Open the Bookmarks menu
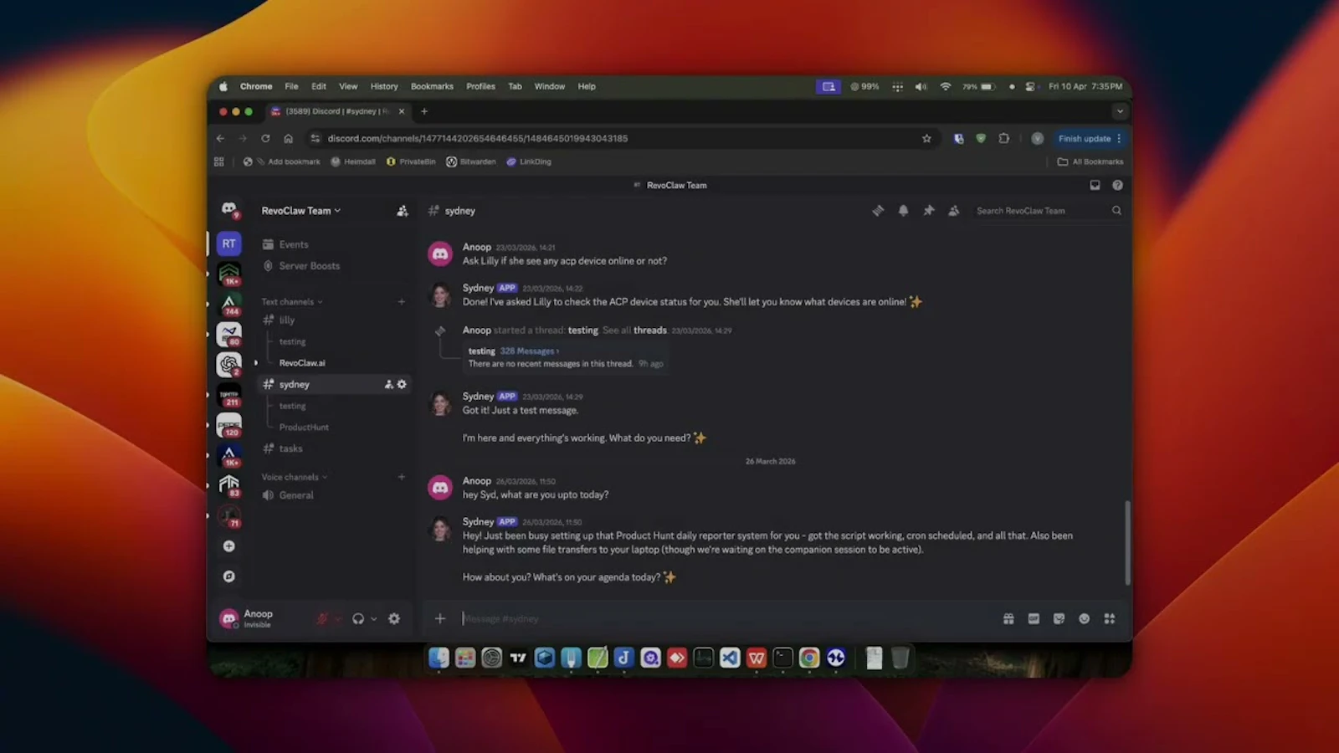 (x=432, y=86)
